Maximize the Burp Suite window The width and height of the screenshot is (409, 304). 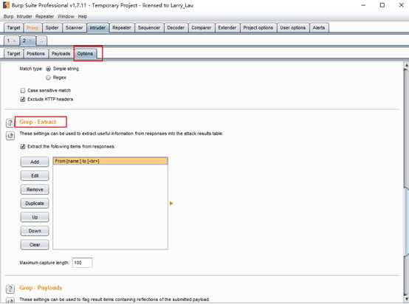382,5
